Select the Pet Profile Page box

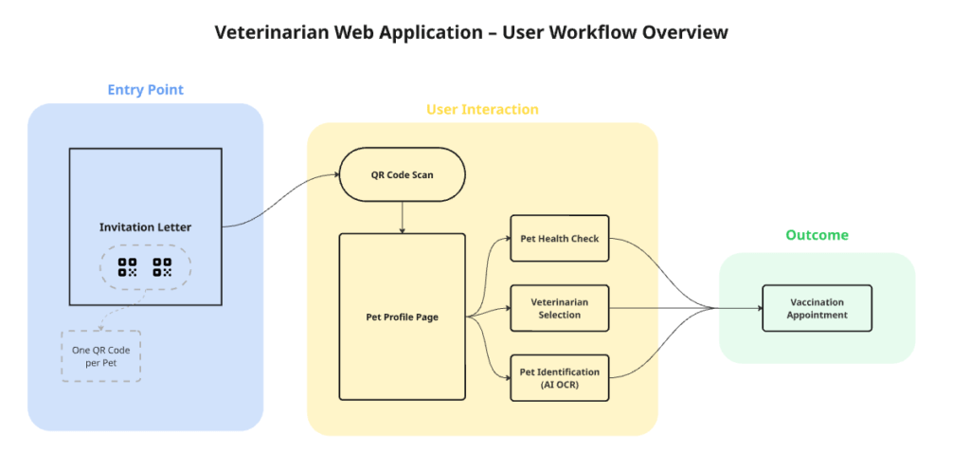pos(402,317)
